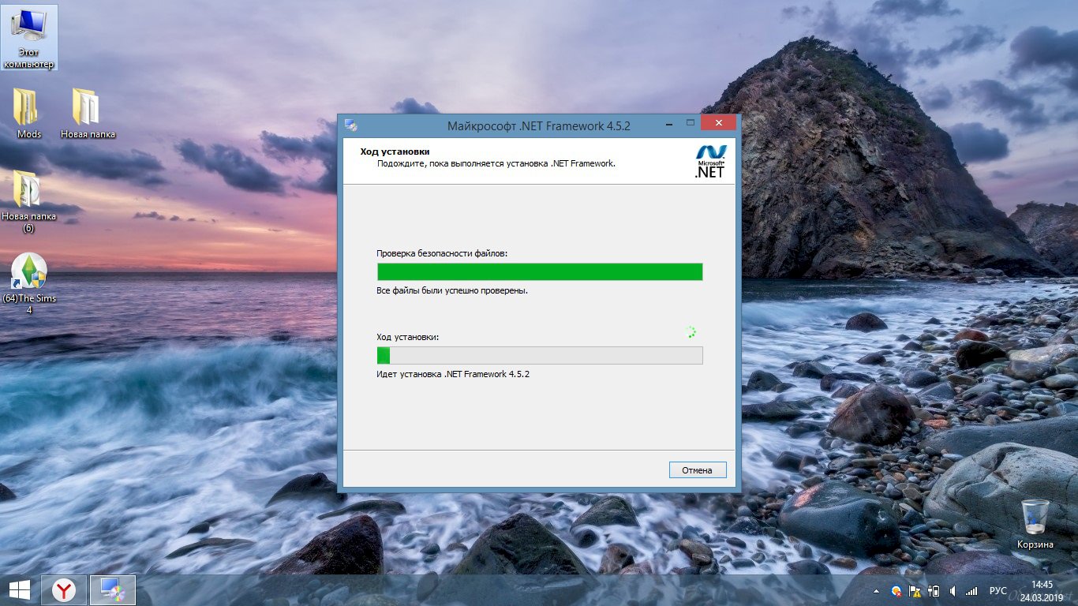
Task: Click the installation progress bar
Action: pyautogui.click(x=540, y=355)
